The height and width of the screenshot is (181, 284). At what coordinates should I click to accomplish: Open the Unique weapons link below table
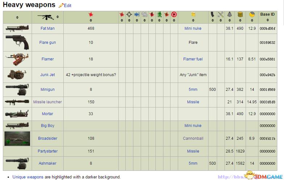click(x=28, y=177)
